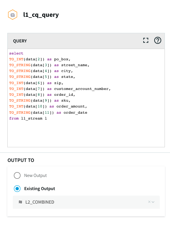Expand the query editor to fullscreen
This screenshot has width=170, height=227.
point(146,40)
